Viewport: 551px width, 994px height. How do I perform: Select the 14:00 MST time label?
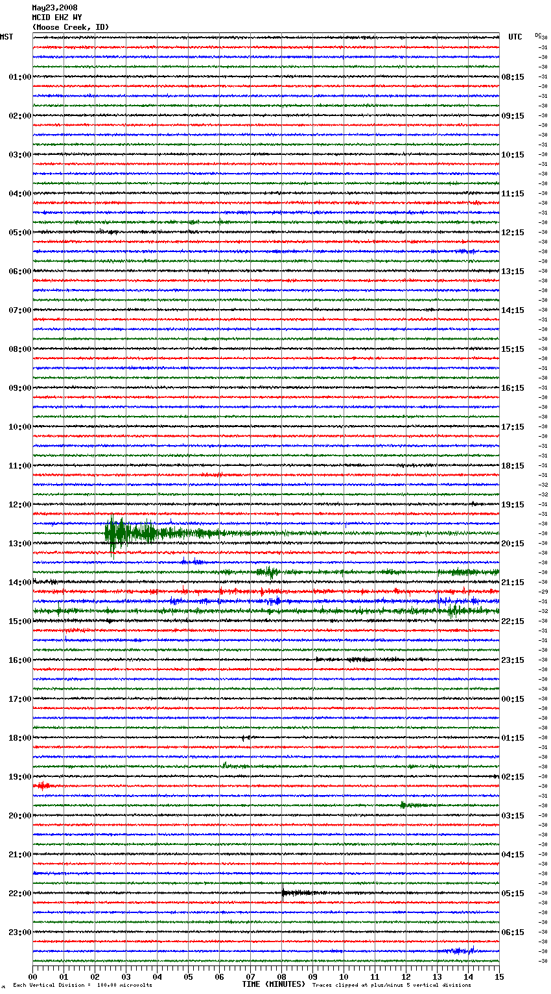pos(20,583)
